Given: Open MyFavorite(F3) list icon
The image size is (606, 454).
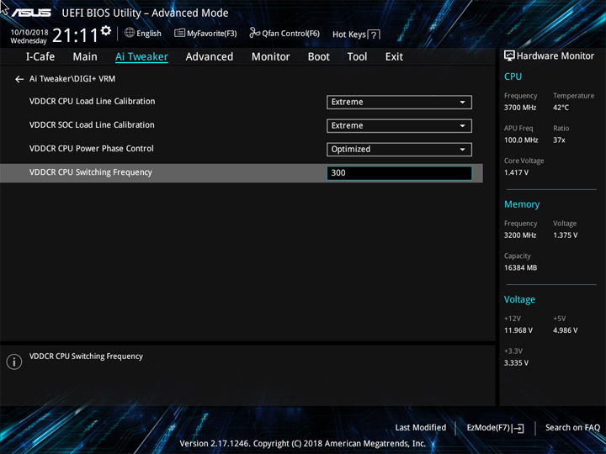Looking at the screenshot, I should pyautogui.click(x=180, y=33).
